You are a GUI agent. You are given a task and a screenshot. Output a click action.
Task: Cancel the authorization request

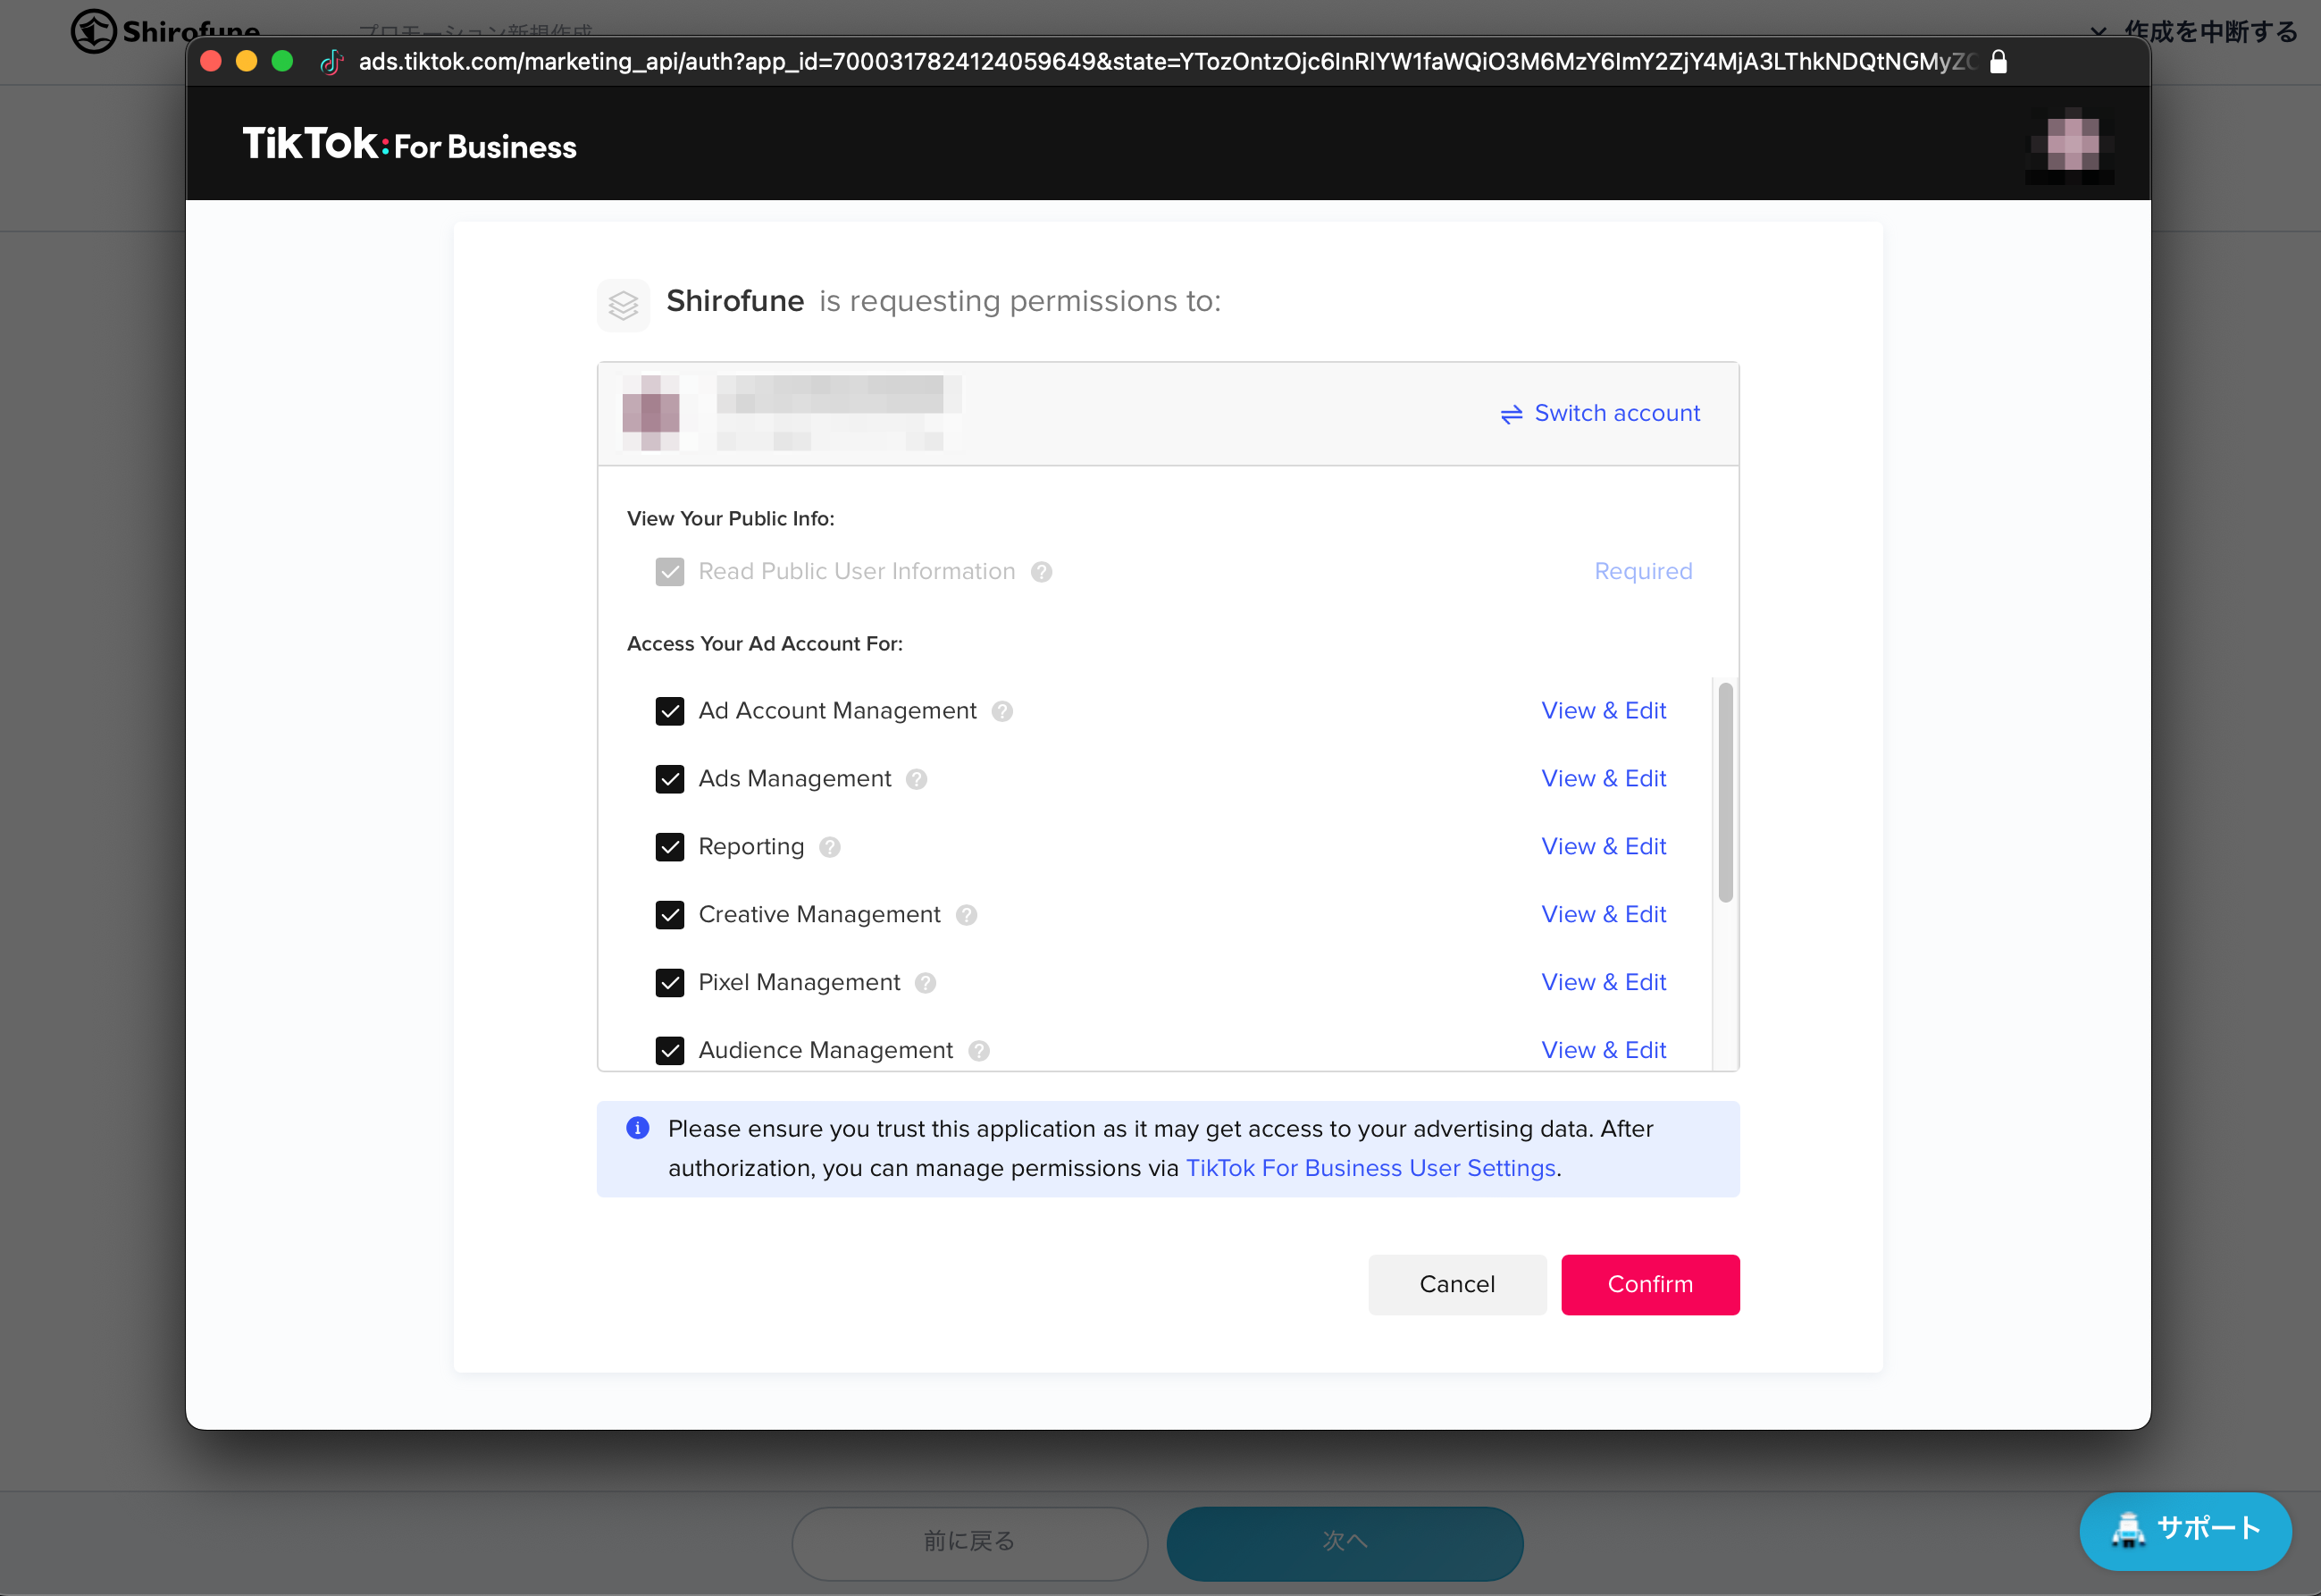(x=1457, y=1285)
